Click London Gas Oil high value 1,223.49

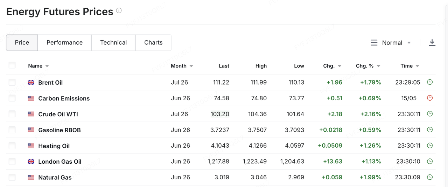pyautogui.click(x=255, y=162)
